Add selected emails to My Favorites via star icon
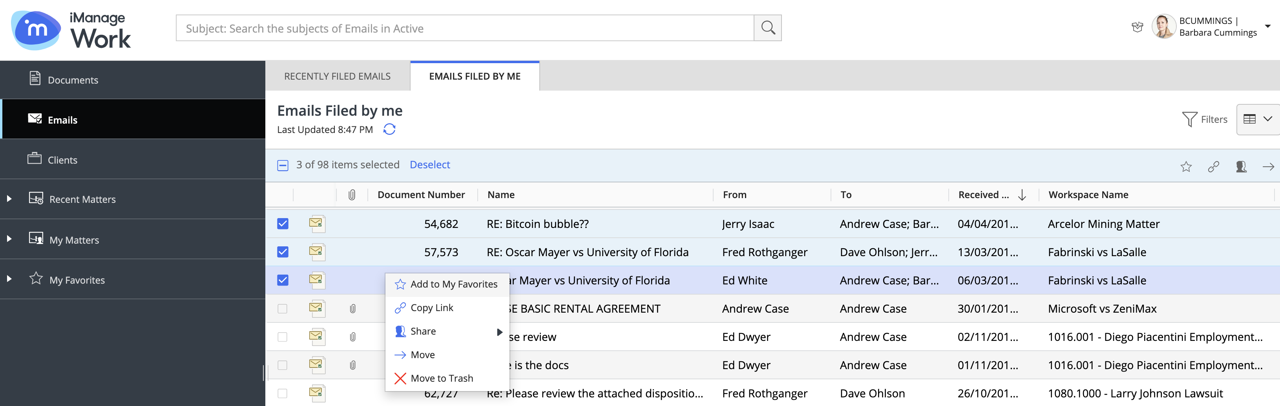 point(1187,167)
